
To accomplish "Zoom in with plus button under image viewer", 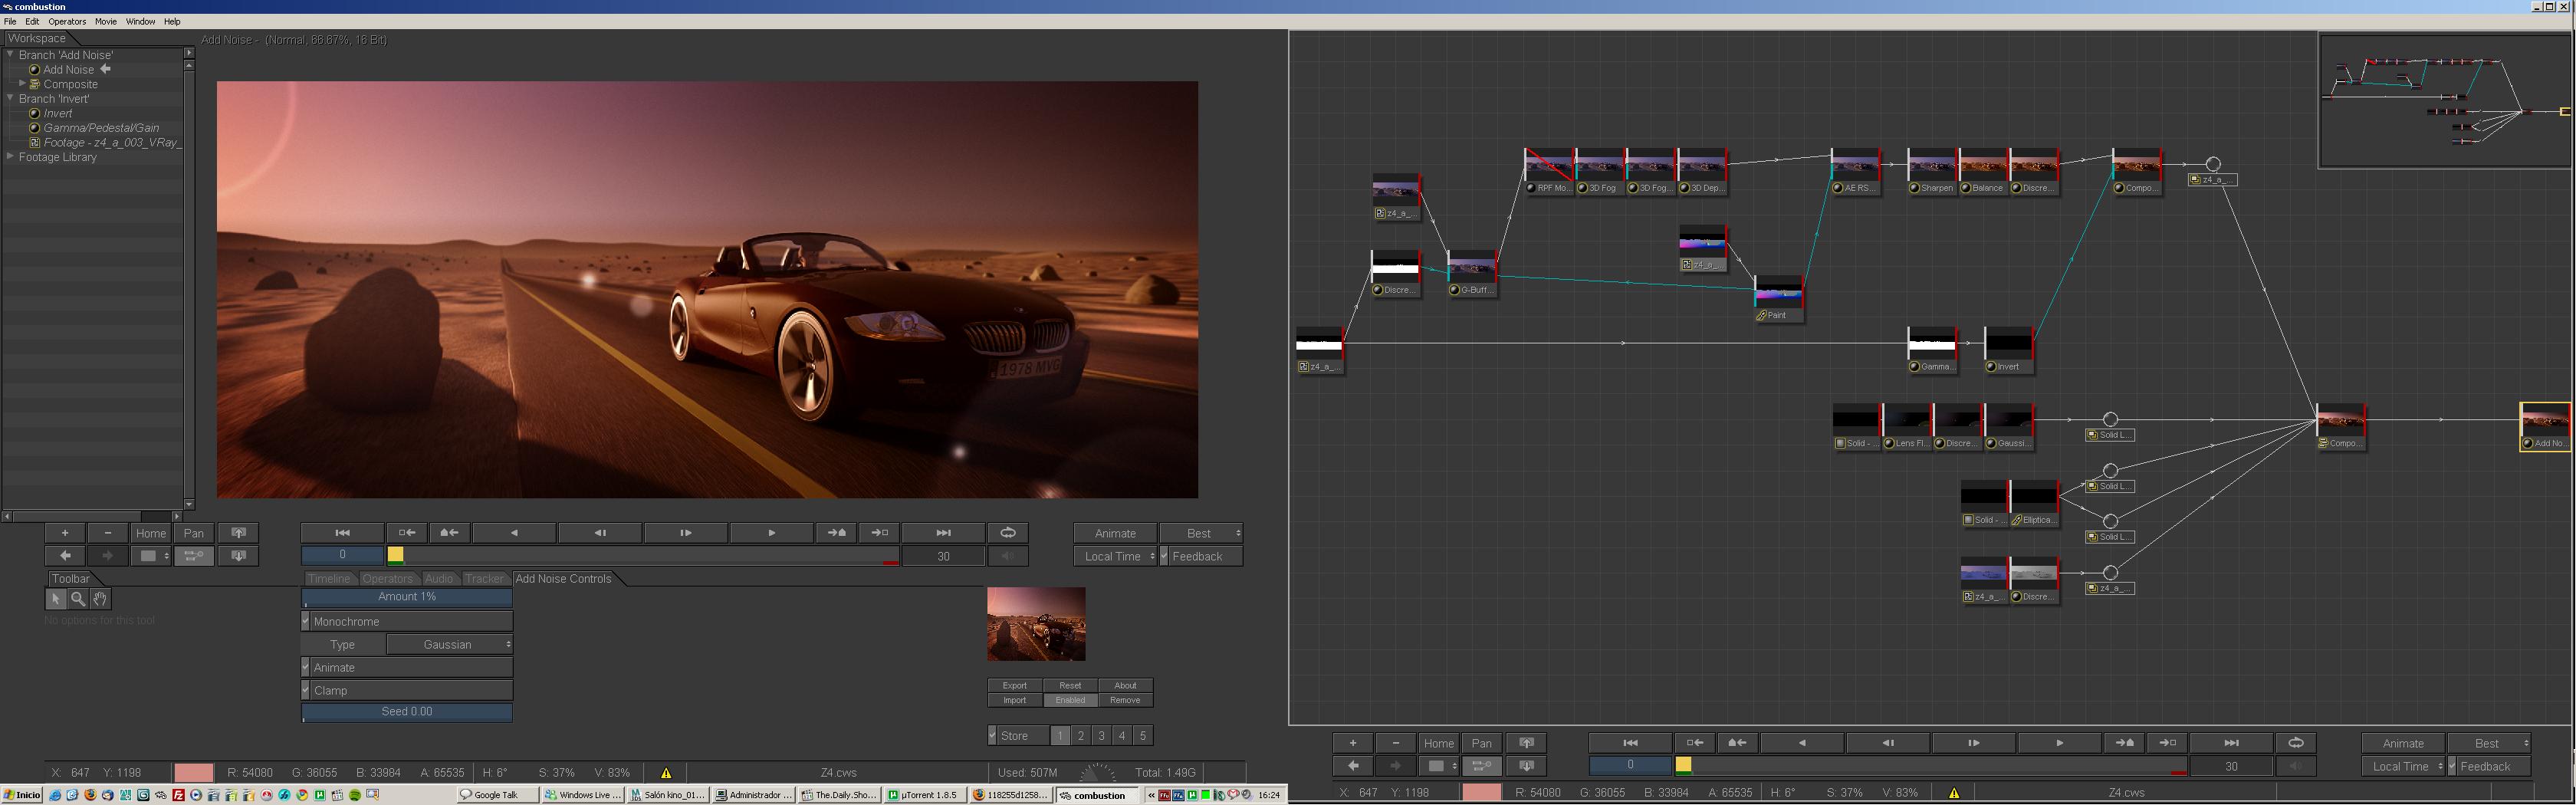I will click(x=65, y=533).
